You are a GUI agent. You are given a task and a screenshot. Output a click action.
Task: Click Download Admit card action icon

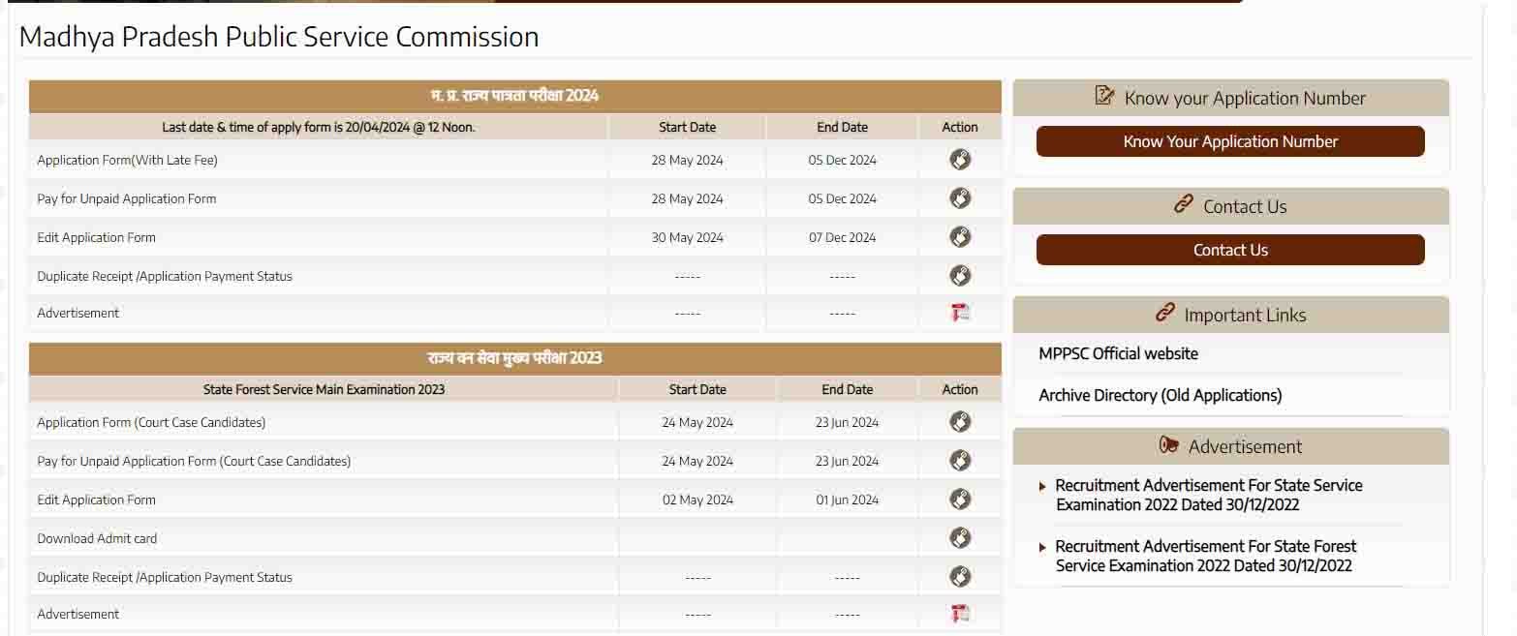pos(960,538)
